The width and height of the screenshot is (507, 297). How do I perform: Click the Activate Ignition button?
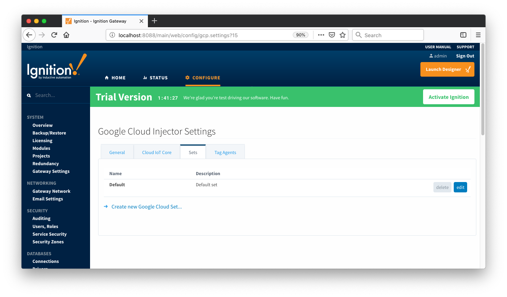click(x=448, y=97)
